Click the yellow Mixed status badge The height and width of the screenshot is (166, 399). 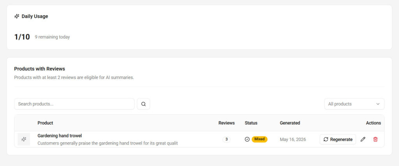(260, 139)
